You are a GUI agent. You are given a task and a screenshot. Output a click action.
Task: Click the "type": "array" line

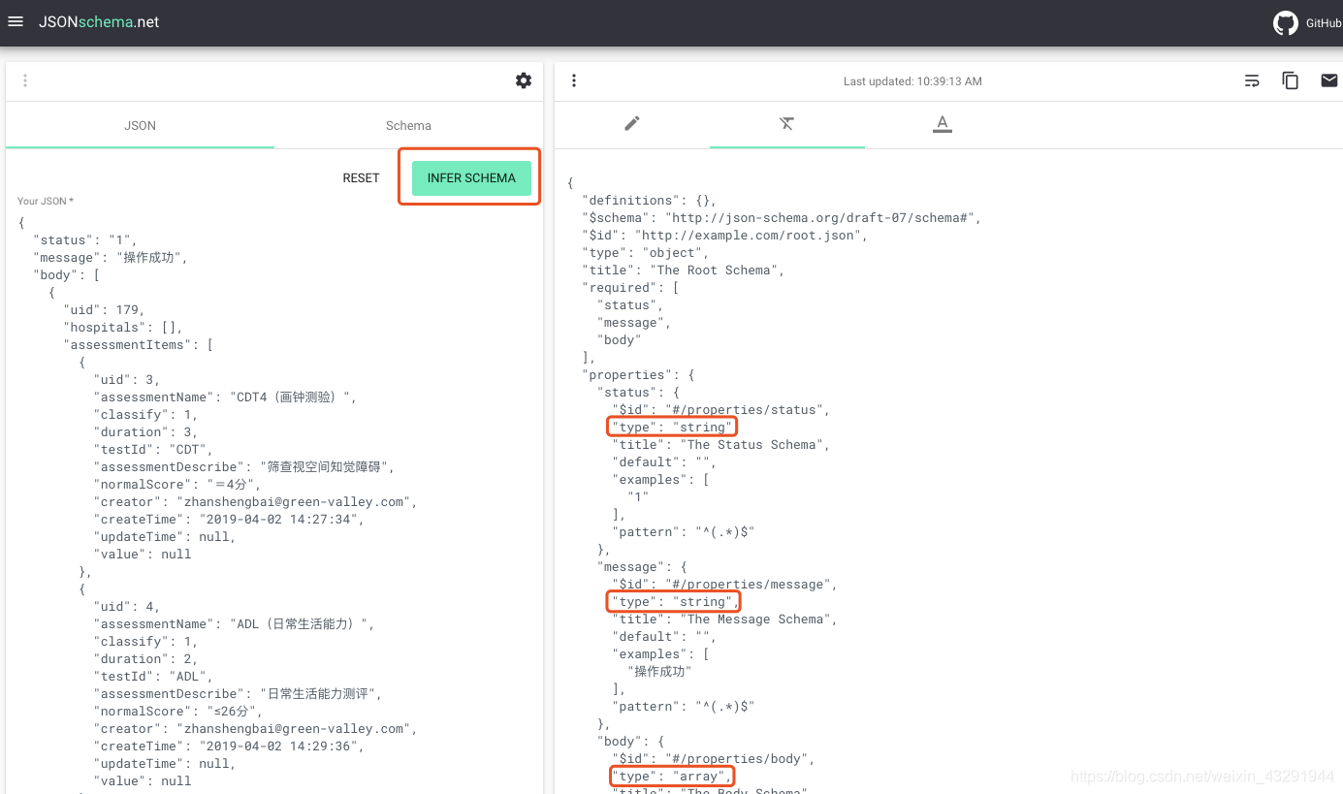pyautogui.click(x=672, y=777)
